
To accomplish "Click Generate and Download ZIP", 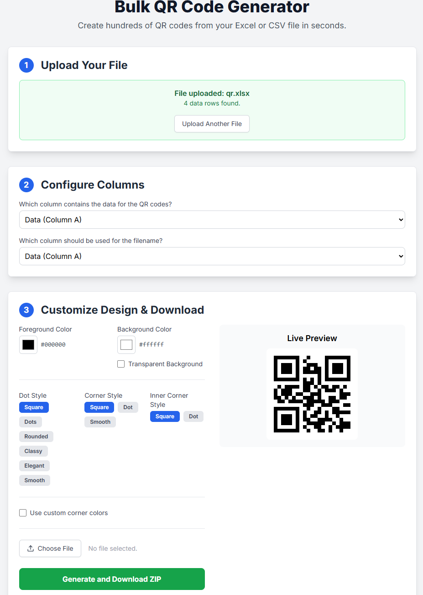I will [112, 579].
